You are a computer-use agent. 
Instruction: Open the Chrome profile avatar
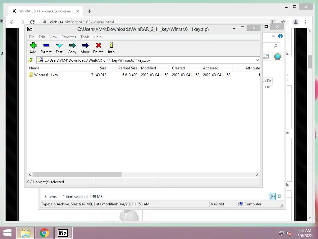click(x=296, y=22)
